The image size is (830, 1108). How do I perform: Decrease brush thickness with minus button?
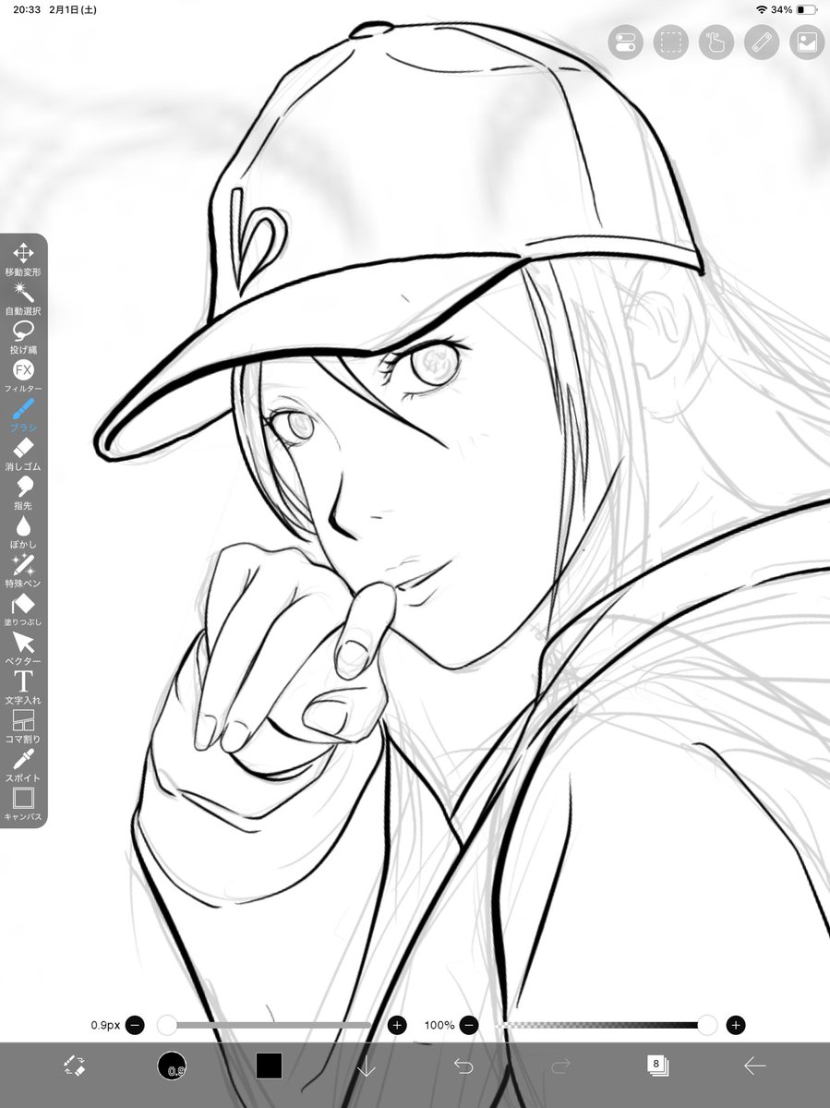135,1025
